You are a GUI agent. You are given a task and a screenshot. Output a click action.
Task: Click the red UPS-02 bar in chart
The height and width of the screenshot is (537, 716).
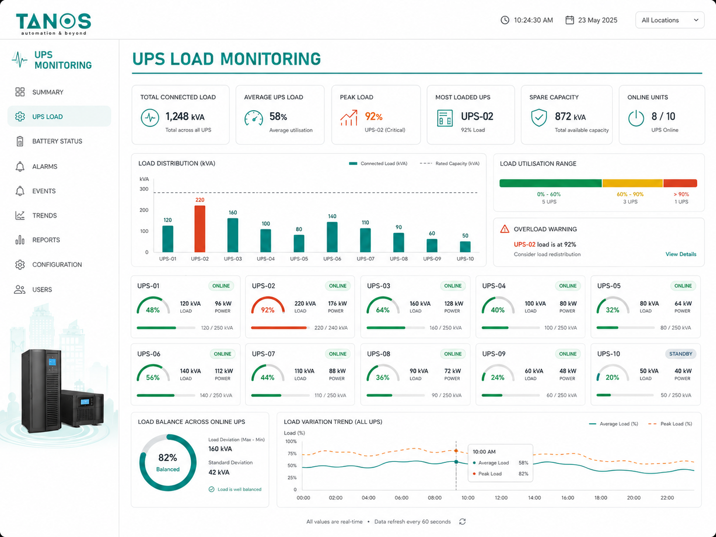coord(200,229)
